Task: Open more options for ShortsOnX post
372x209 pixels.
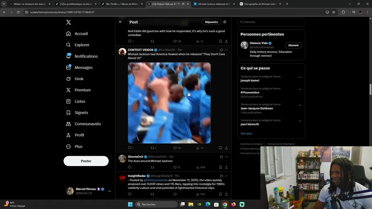Action: point(226,157)
